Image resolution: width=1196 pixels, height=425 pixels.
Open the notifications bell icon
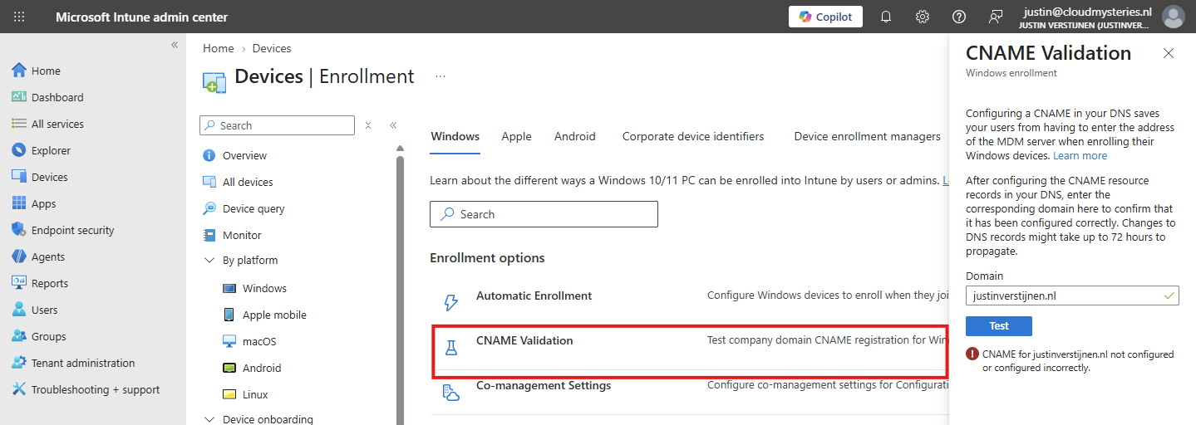tap(886, 17)
